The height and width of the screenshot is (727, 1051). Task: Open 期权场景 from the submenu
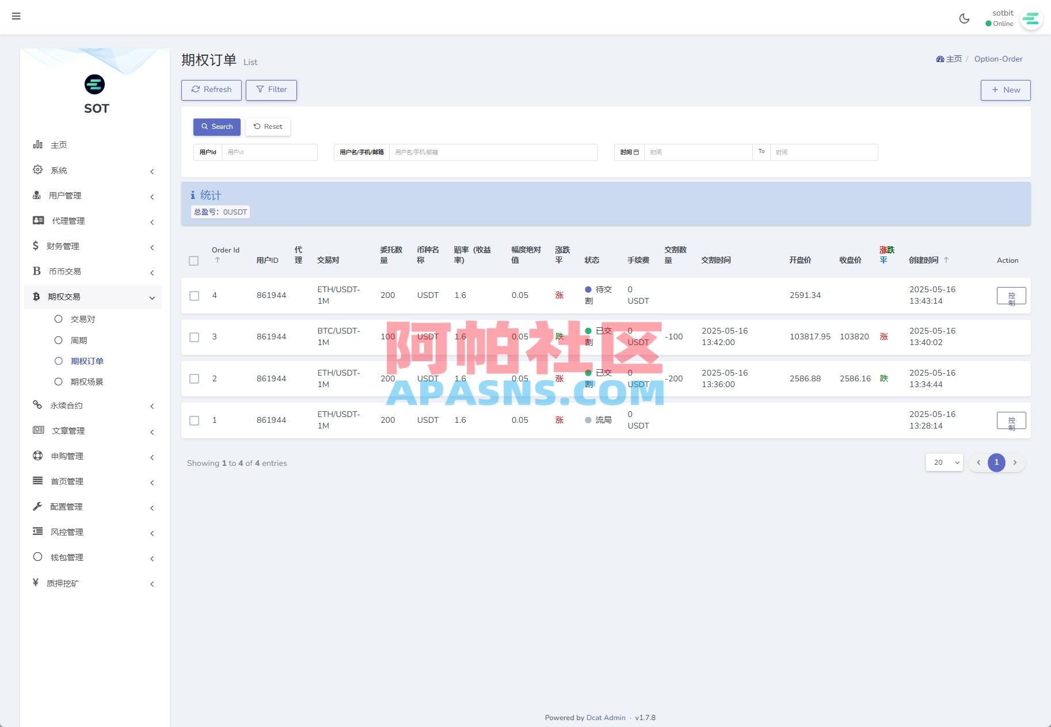tap(85, 381)
